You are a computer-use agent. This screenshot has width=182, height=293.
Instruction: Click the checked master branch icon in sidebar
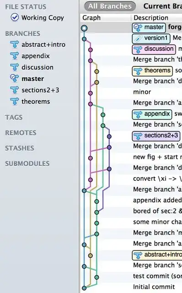[14, 78]
